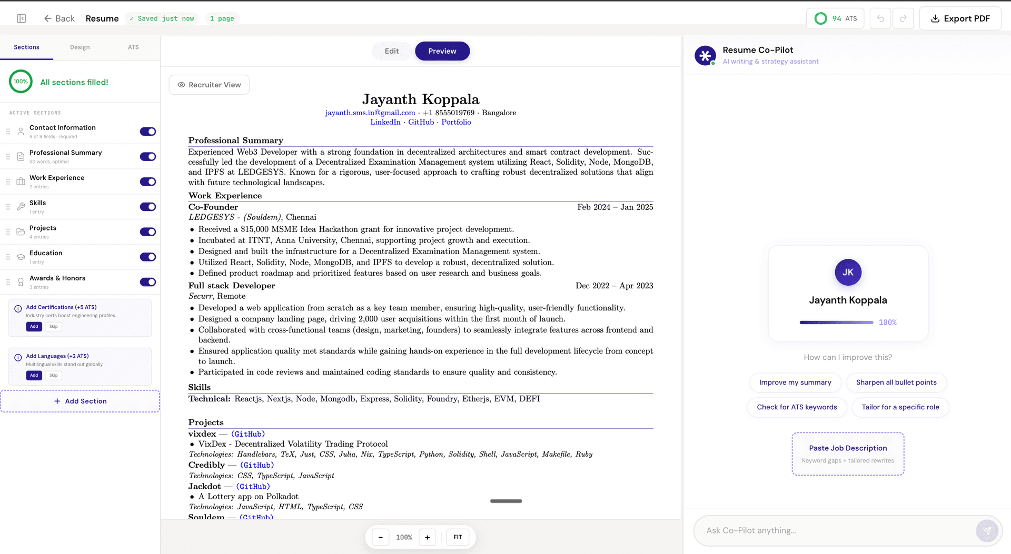The image size is (1011, 554).
Task: Click the FIT zoom button
Action: (x=458, y=537)
